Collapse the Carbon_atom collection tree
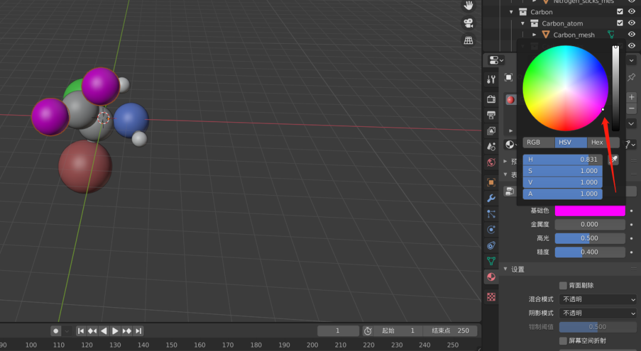 [522, 23]
